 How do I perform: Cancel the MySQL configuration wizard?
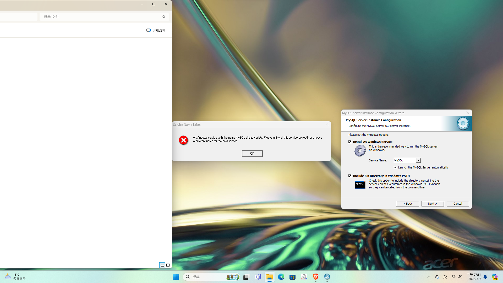pos(458,204)
